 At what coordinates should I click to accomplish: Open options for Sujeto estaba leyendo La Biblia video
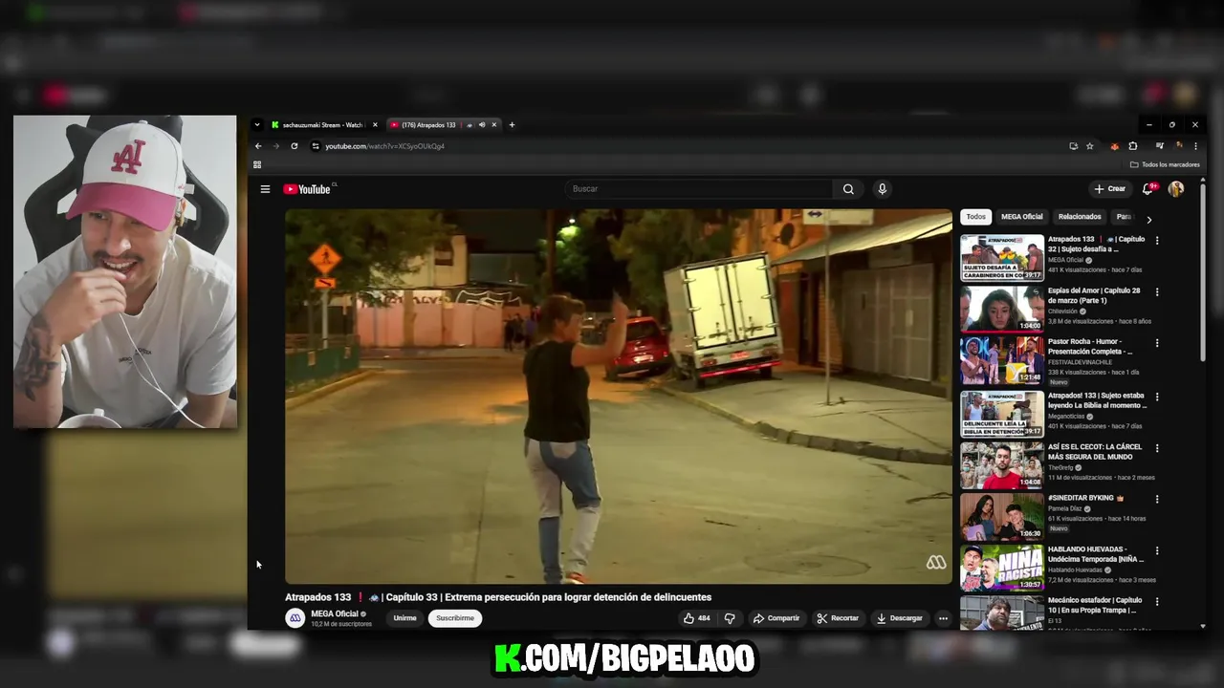click(x=1157, y=397)
